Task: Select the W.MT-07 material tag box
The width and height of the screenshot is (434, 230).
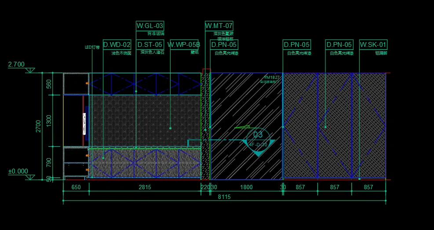Action: pyautogui.click(x=219, y=26)
